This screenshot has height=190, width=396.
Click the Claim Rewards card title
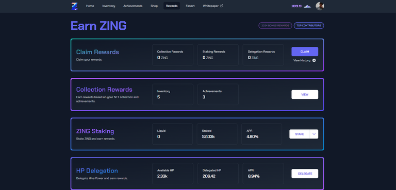[97, 52]
